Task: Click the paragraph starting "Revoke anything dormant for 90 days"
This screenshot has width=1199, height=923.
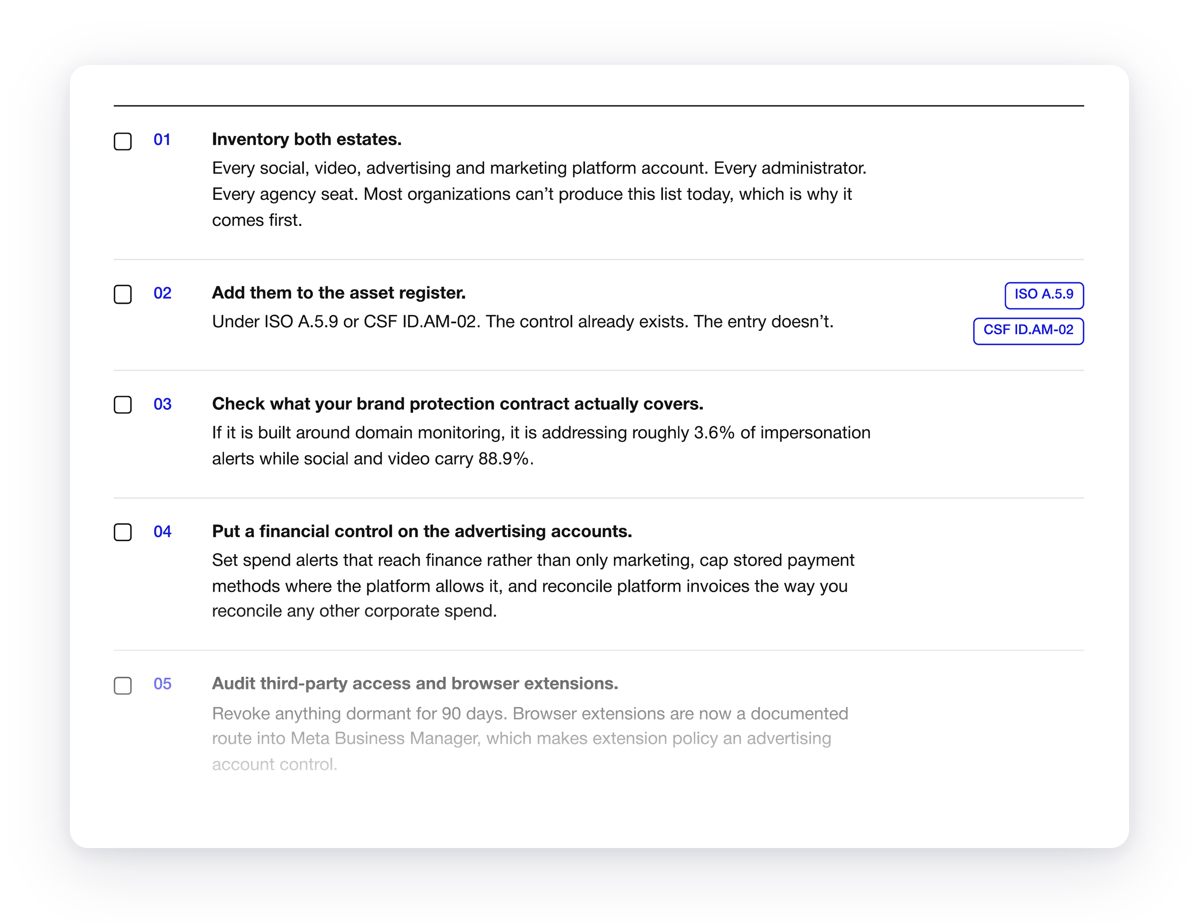Action: coord(530,739)
